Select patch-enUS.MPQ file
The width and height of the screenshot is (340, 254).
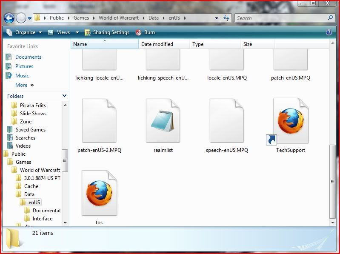(291, 65)
